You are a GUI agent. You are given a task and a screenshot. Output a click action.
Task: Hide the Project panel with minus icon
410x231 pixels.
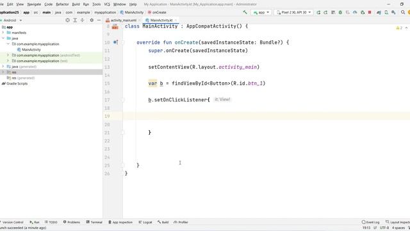coord(99,20)
